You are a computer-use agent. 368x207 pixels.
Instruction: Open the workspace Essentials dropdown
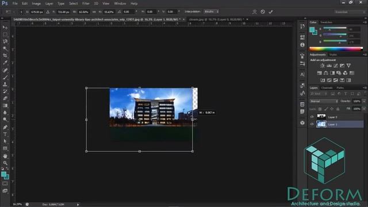[x=350, y=11]
